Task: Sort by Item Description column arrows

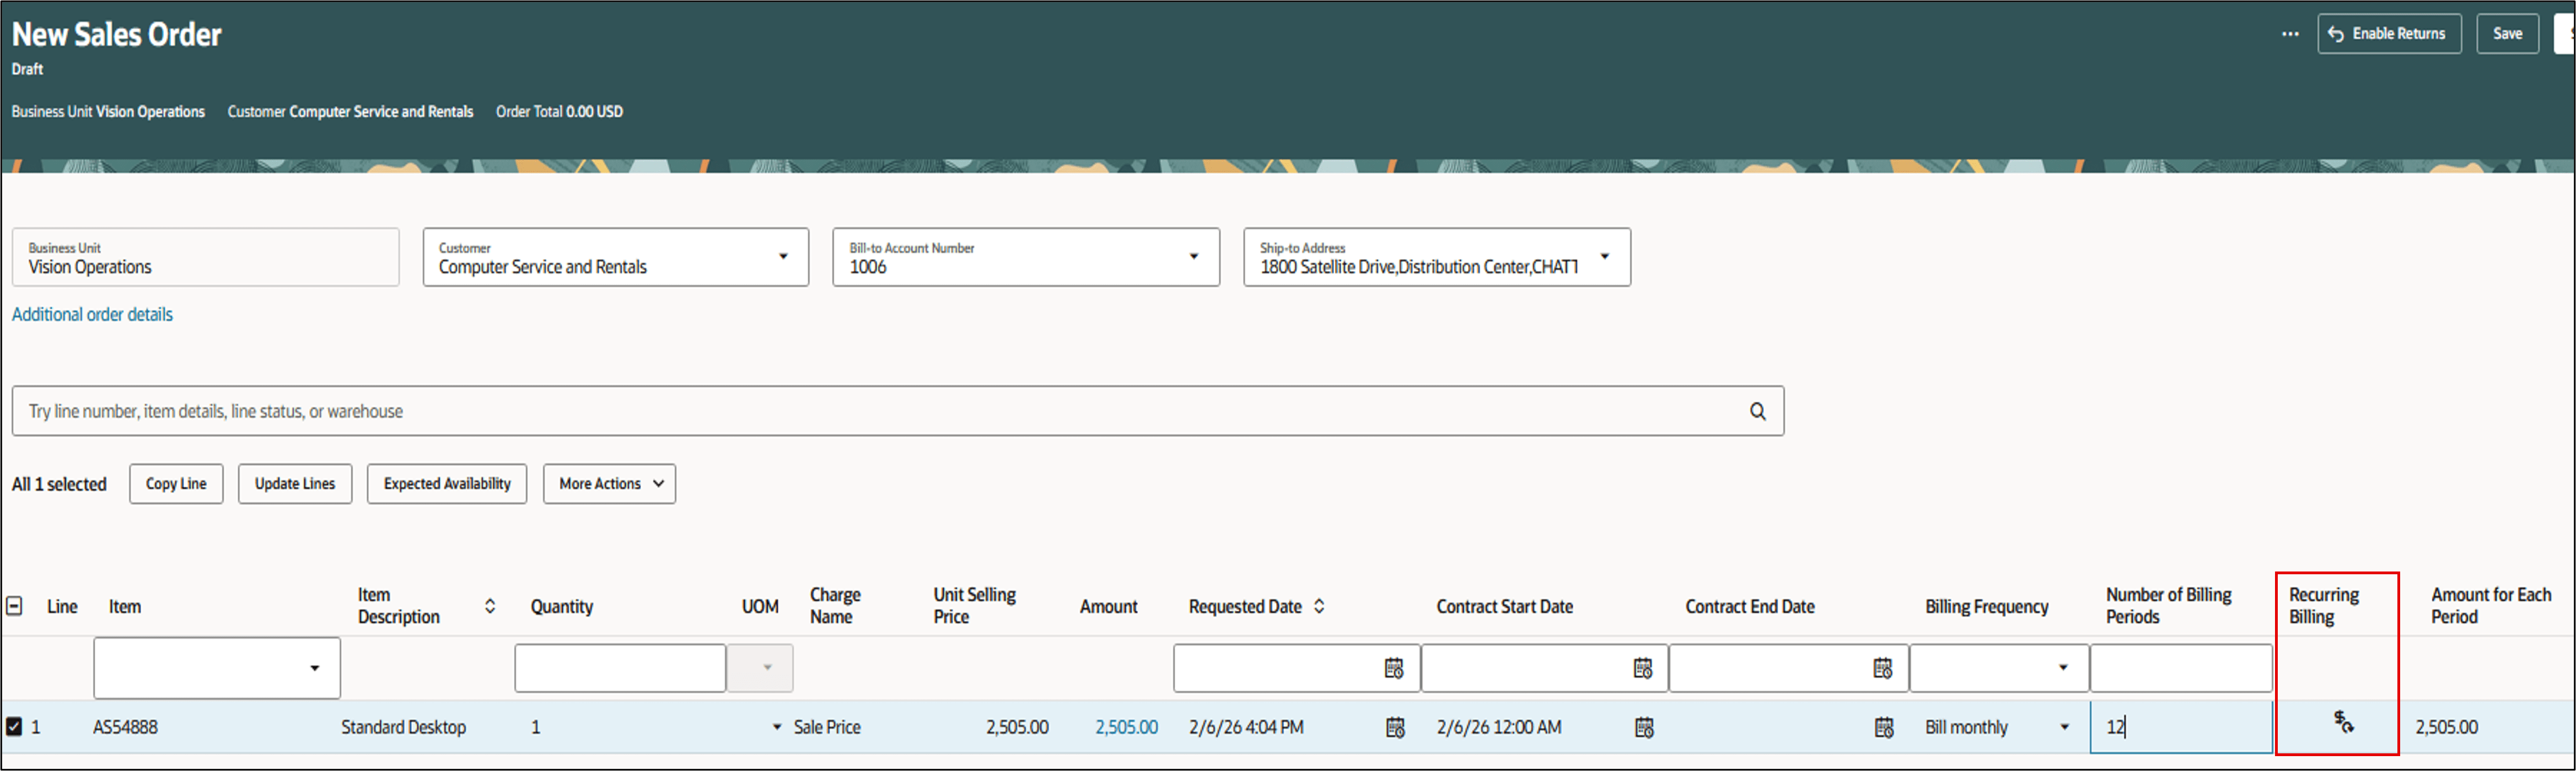Action: pyautogui.click(x=490, y=606)
